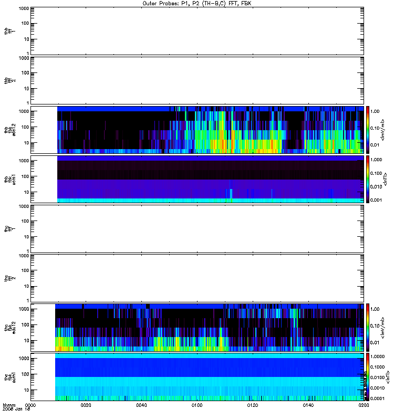This screenshot has height=420, width=394.
Task: Click the thb fbk scm1 spectrogram panel
Action: coord(198,179)
